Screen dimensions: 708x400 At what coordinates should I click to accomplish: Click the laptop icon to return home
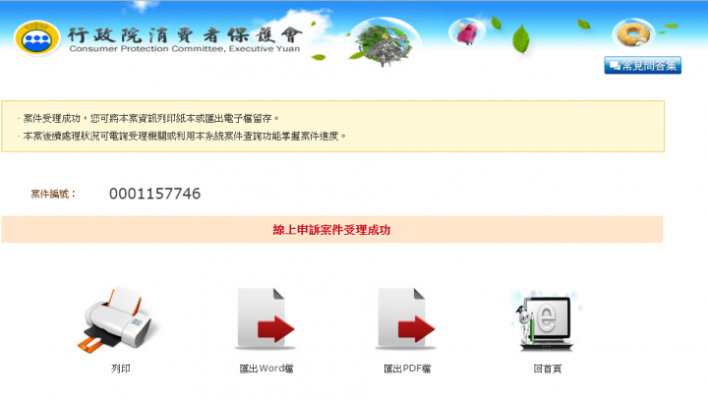pos(547,320)
